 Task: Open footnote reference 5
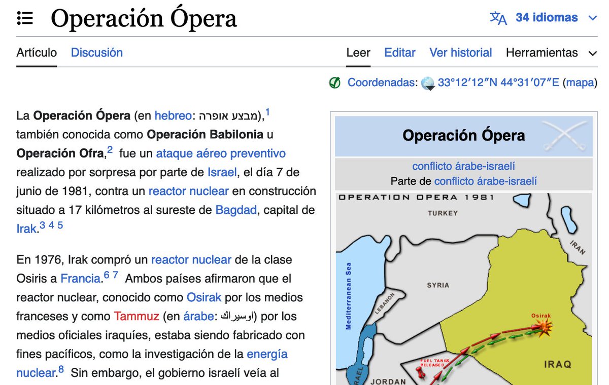(x=60, y=225)
